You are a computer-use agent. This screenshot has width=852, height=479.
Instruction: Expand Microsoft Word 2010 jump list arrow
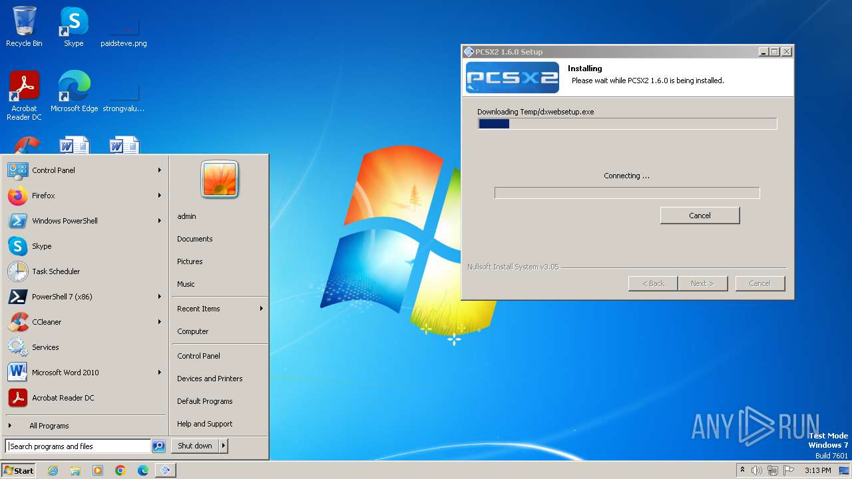pos(160,373)
